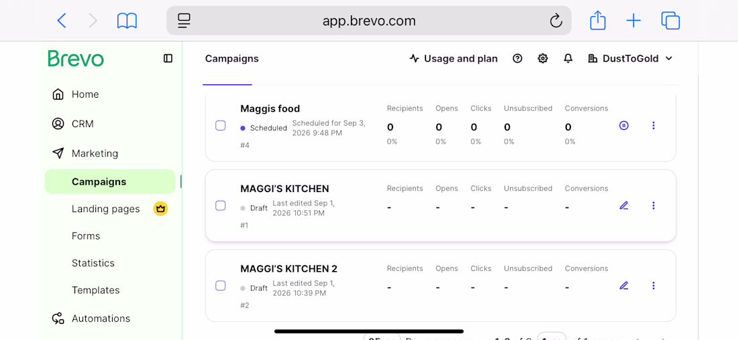Click campaign ID #1 text
The height and width of the screenshot is (340, 738).
pos(244,226)
